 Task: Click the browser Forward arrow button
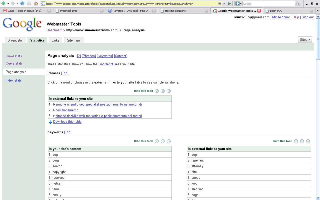[13, 3]
